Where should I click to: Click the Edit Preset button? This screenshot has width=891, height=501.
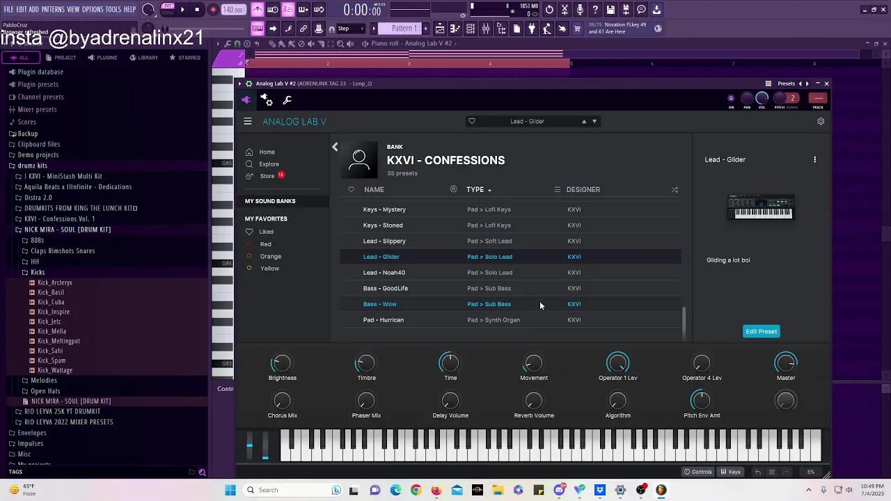(761, 331)
